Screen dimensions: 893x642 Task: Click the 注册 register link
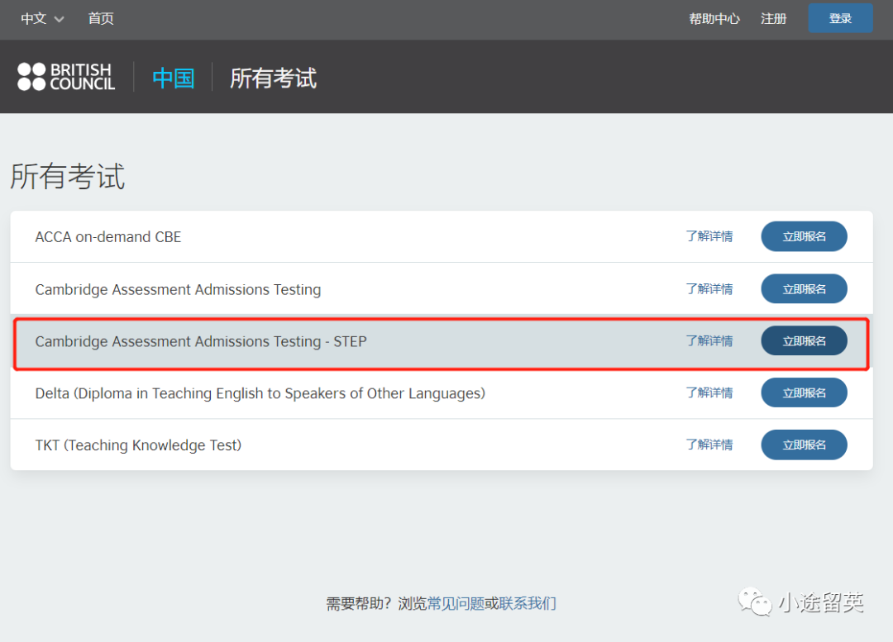[x=773, y=19]
